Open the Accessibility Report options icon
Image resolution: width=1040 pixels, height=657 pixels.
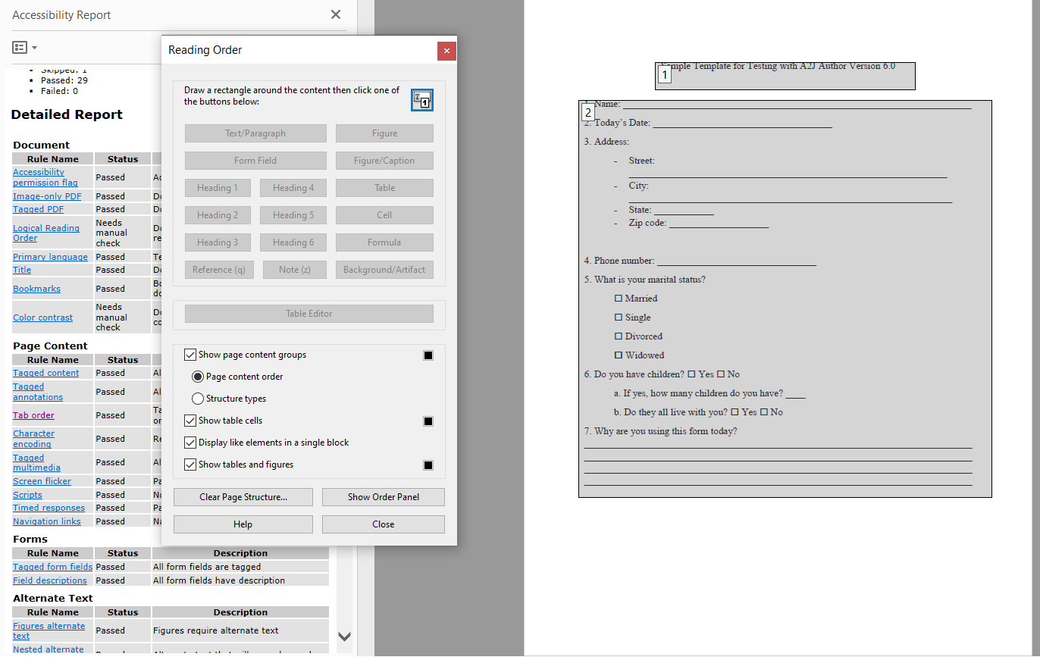click(20, 47)
